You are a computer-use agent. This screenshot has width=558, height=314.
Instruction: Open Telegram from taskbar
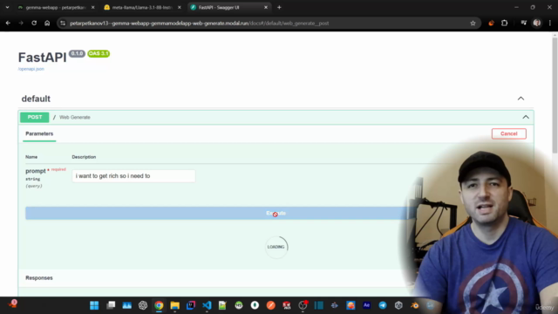tap(383, 305)
